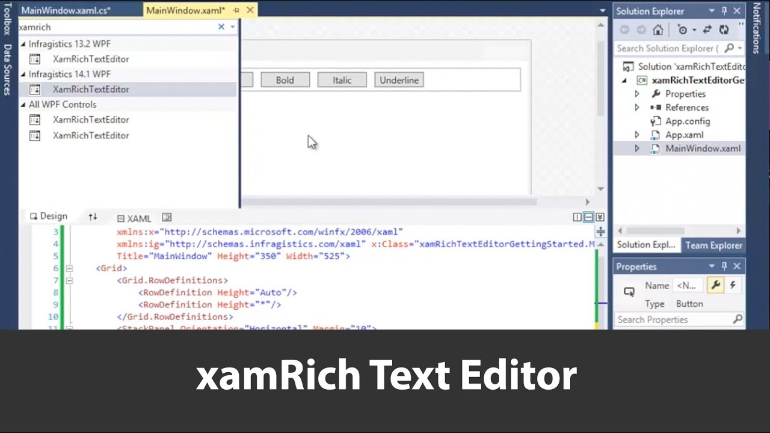770x433 pixels.
Task: Pin the Properties panel
Action: [724, 266]
